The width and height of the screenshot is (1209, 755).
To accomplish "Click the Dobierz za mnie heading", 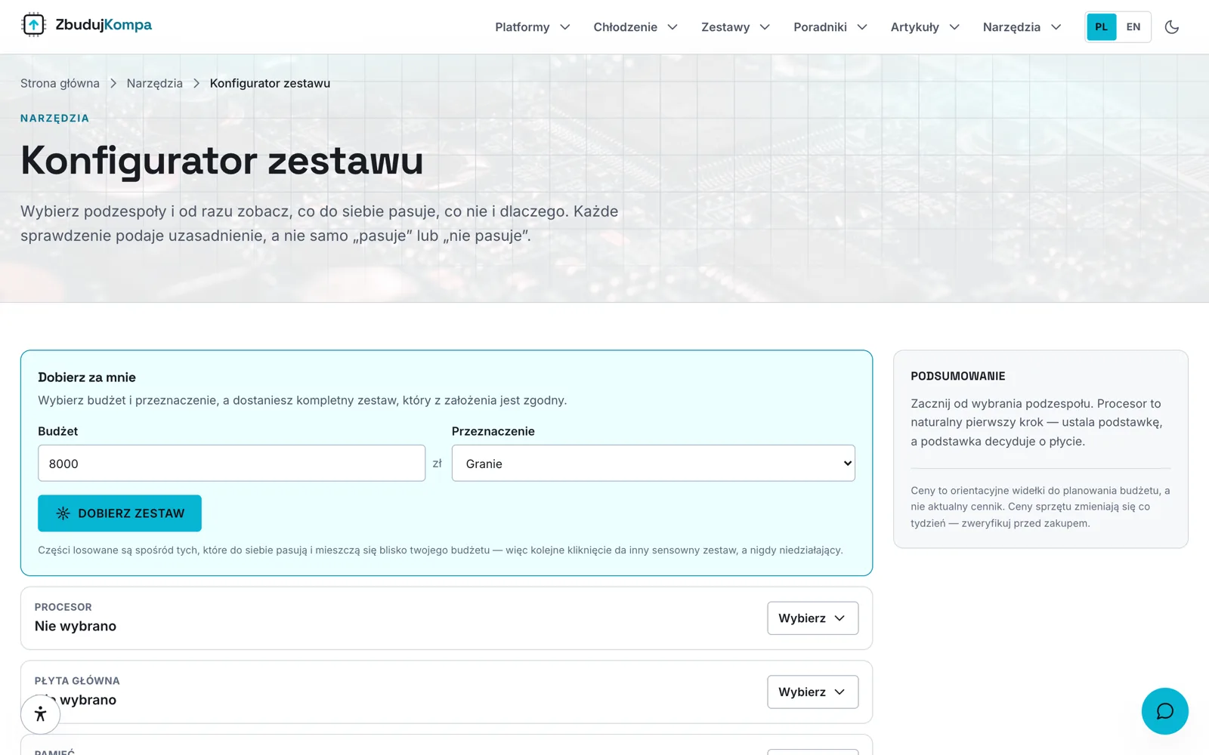I will pyautogui.click(x=87, y=377).
